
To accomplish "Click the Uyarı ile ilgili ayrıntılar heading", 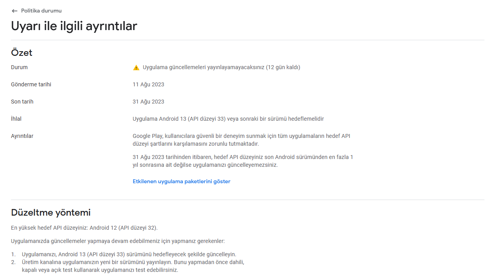I will pyautogui.click(x=74, y=26).
